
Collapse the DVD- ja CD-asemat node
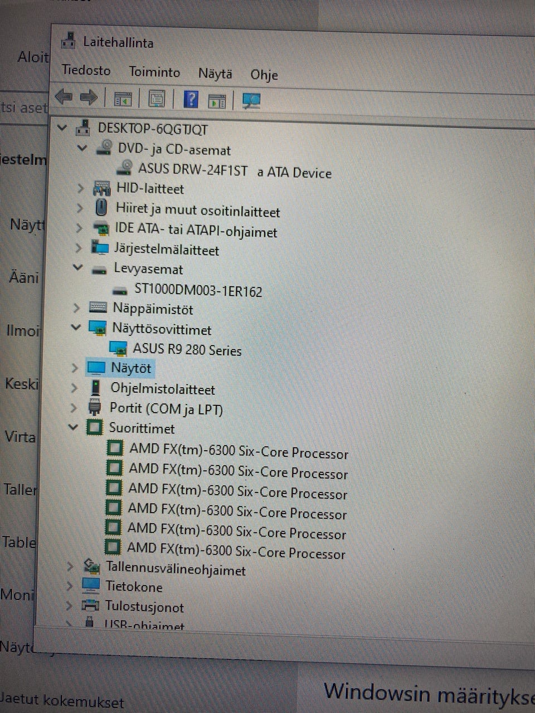(x=82, y=148)
